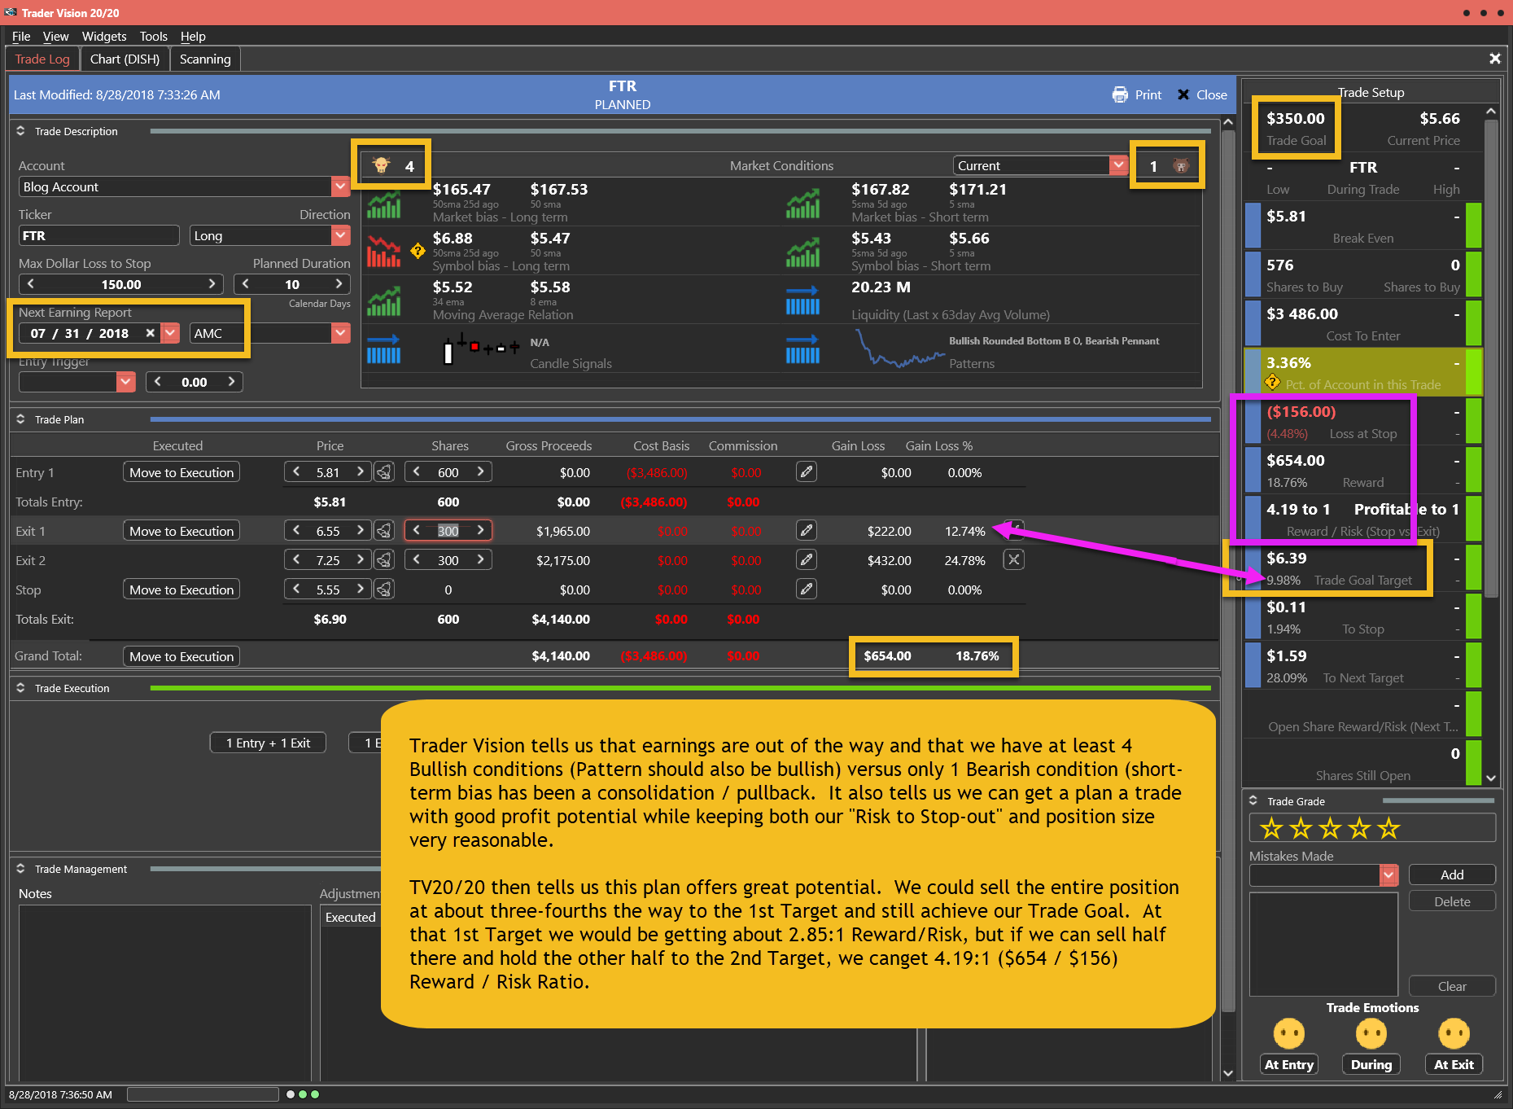Click the At Entry emotion button
The width and height of the screenshot is (1513, 1109).
[1288, 1064]
